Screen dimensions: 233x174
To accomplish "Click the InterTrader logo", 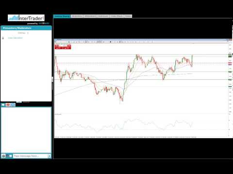I will (x=26, y=18).
